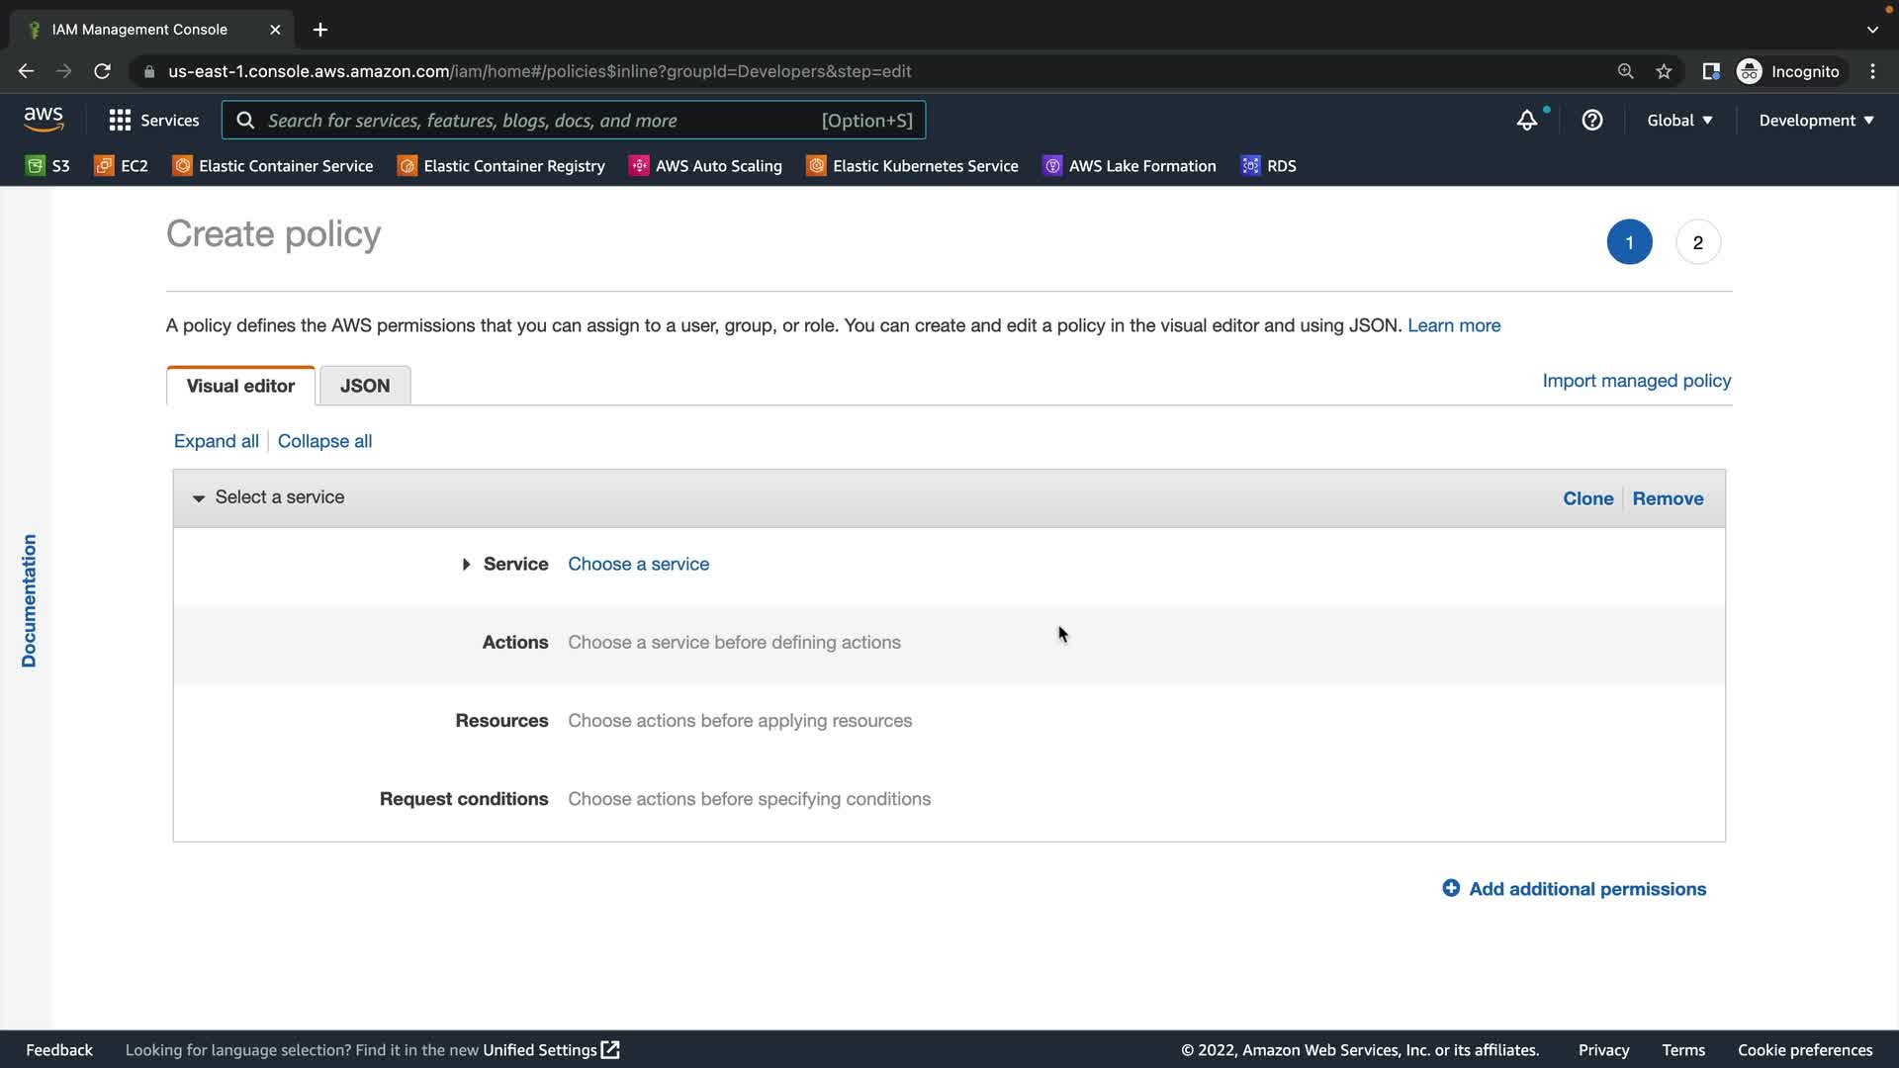
Task: Switch to the JSON tab
Action: click(x=365, y=387)
